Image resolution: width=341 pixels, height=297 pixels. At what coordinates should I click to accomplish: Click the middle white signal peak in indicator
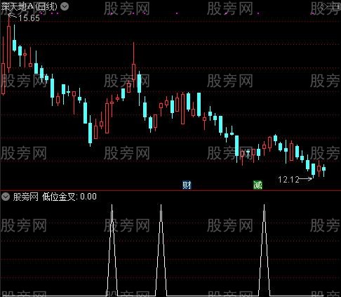(161, 249)
